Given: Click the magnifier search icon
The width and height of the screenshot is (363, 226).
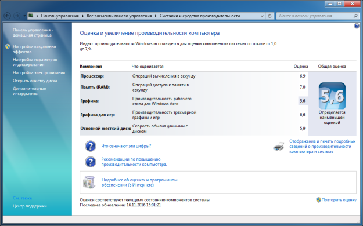Looking at the screenshot, I should 355,16.
